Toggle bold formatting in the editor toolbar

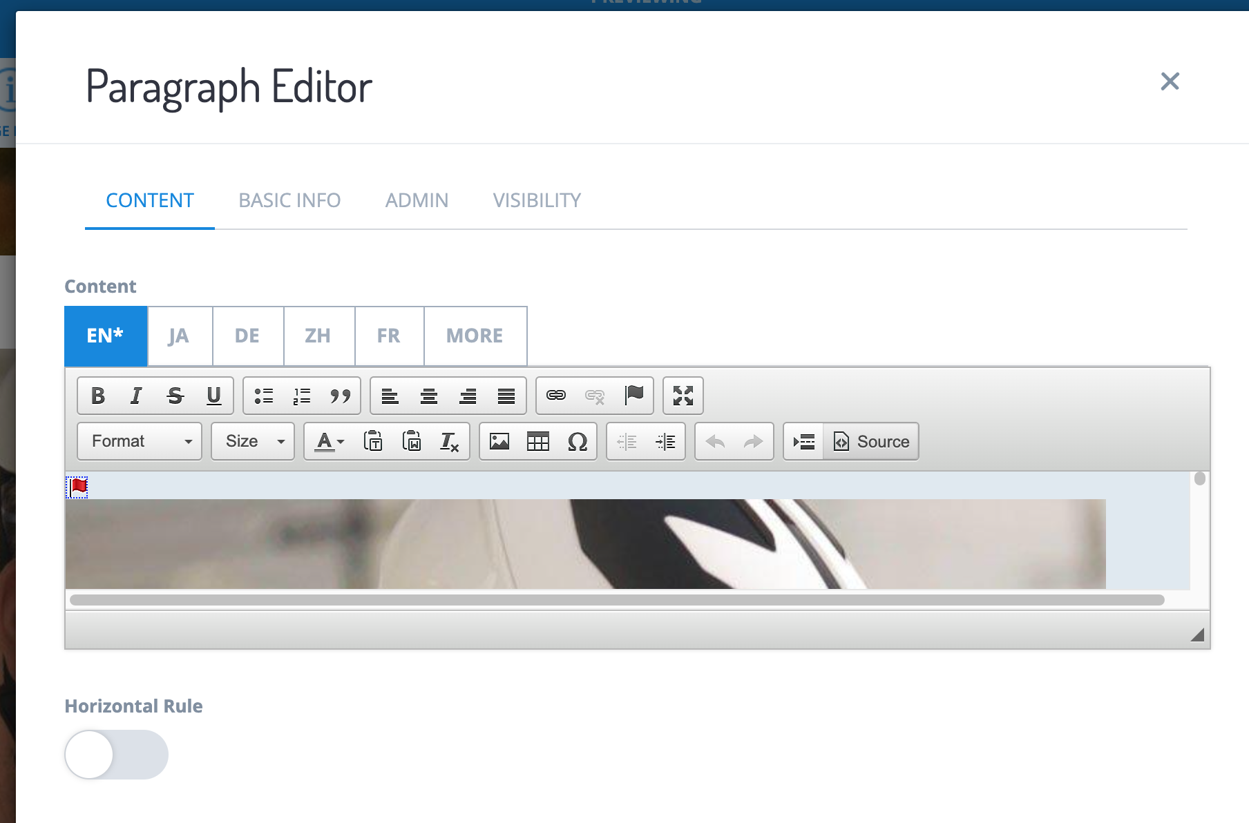98,396
